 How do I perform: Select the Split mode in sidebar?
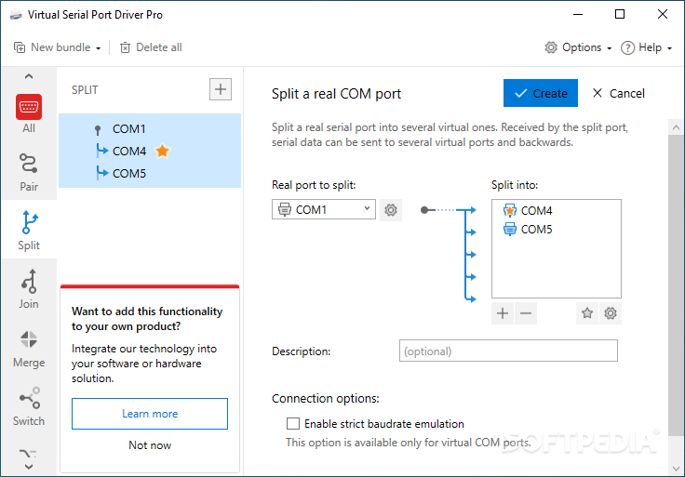click(x=29, y=231)
